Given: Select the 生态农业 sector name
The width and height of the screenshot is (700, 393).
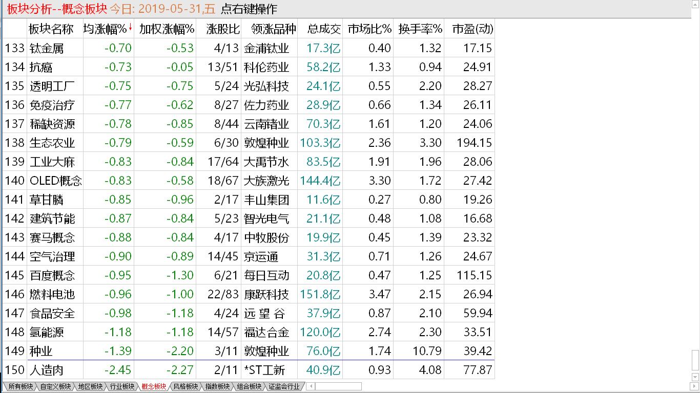Looking at the screenshot, I should pos(52,143).
